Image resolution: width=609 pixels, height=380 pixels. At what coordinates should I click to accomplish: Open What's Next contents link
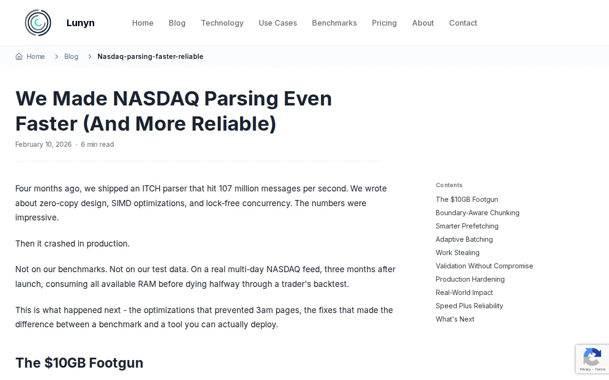click(455, 319)
